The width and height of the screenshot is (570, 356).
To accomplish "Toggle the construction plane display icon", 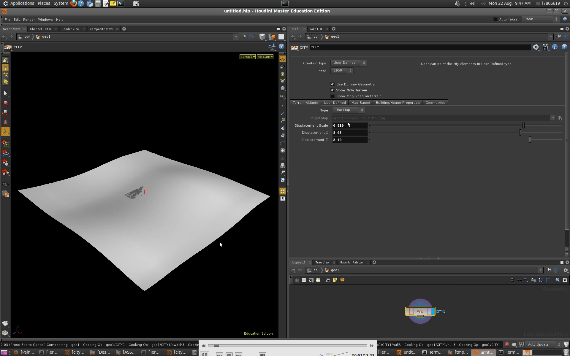I will 283,60.
